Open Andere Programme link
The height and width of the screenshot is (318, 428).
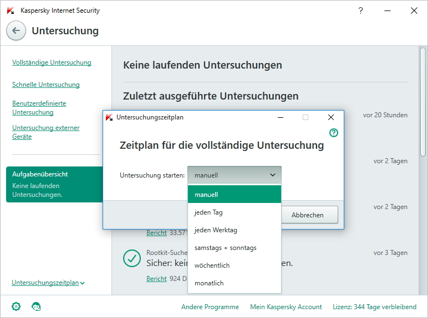(210, 306)
